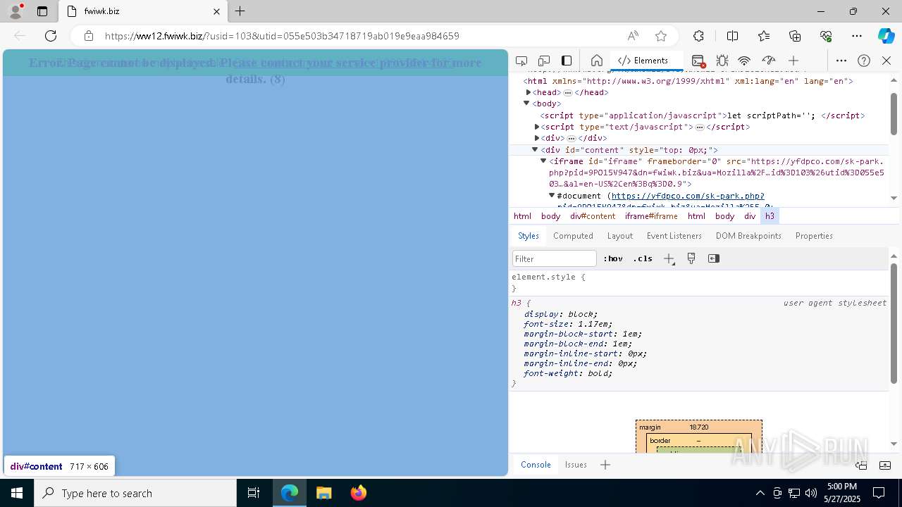Viewport: 902px width, 507px height.
Task: Click the font-weight: bold declaration
Action: click(568, 373)
